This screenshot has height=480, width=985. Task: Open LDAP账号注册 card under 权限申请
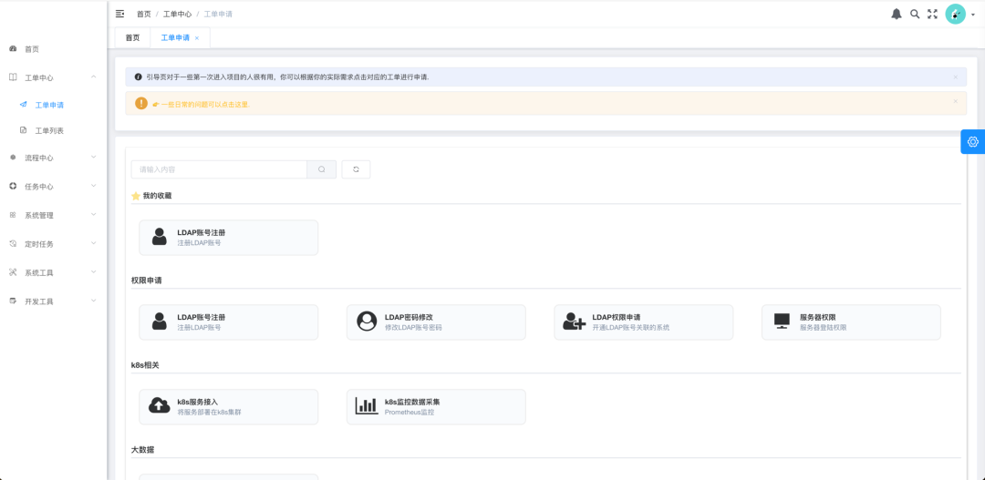(229, 322)
